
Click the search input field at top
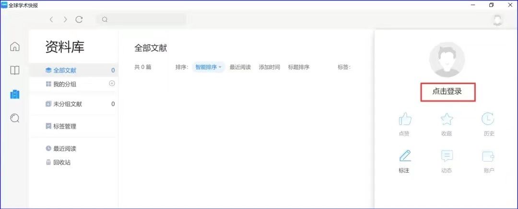click(x=144, y=20)
